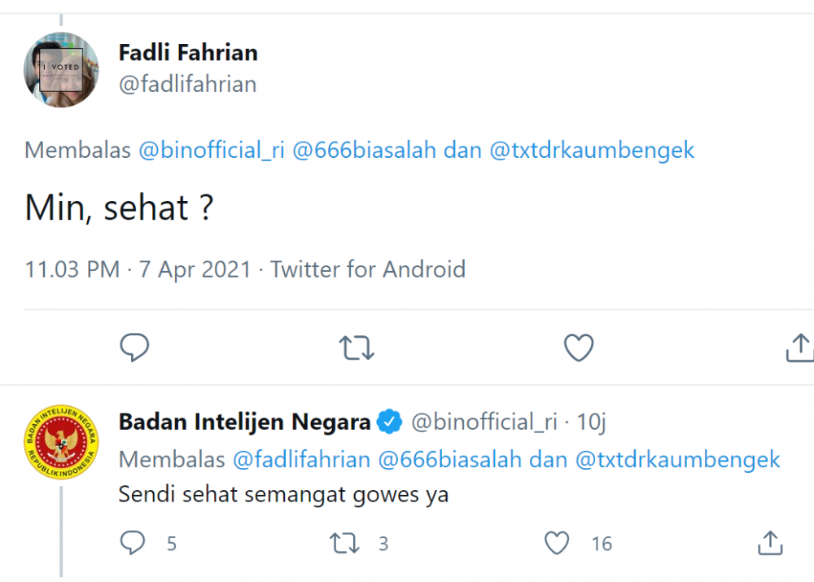Open @666biasalah mention in first tweet
The height and width of the screenshot is (582, 814).
point(364,151)
